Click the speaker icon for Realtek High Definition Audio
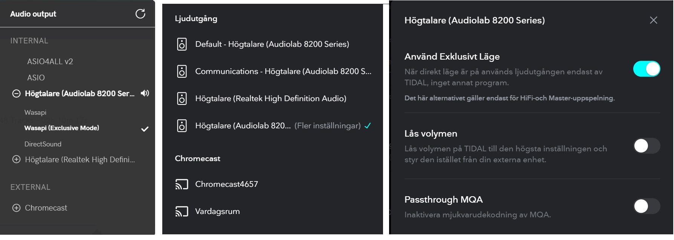This screenshot has height=240, width=674. point(182,98)
